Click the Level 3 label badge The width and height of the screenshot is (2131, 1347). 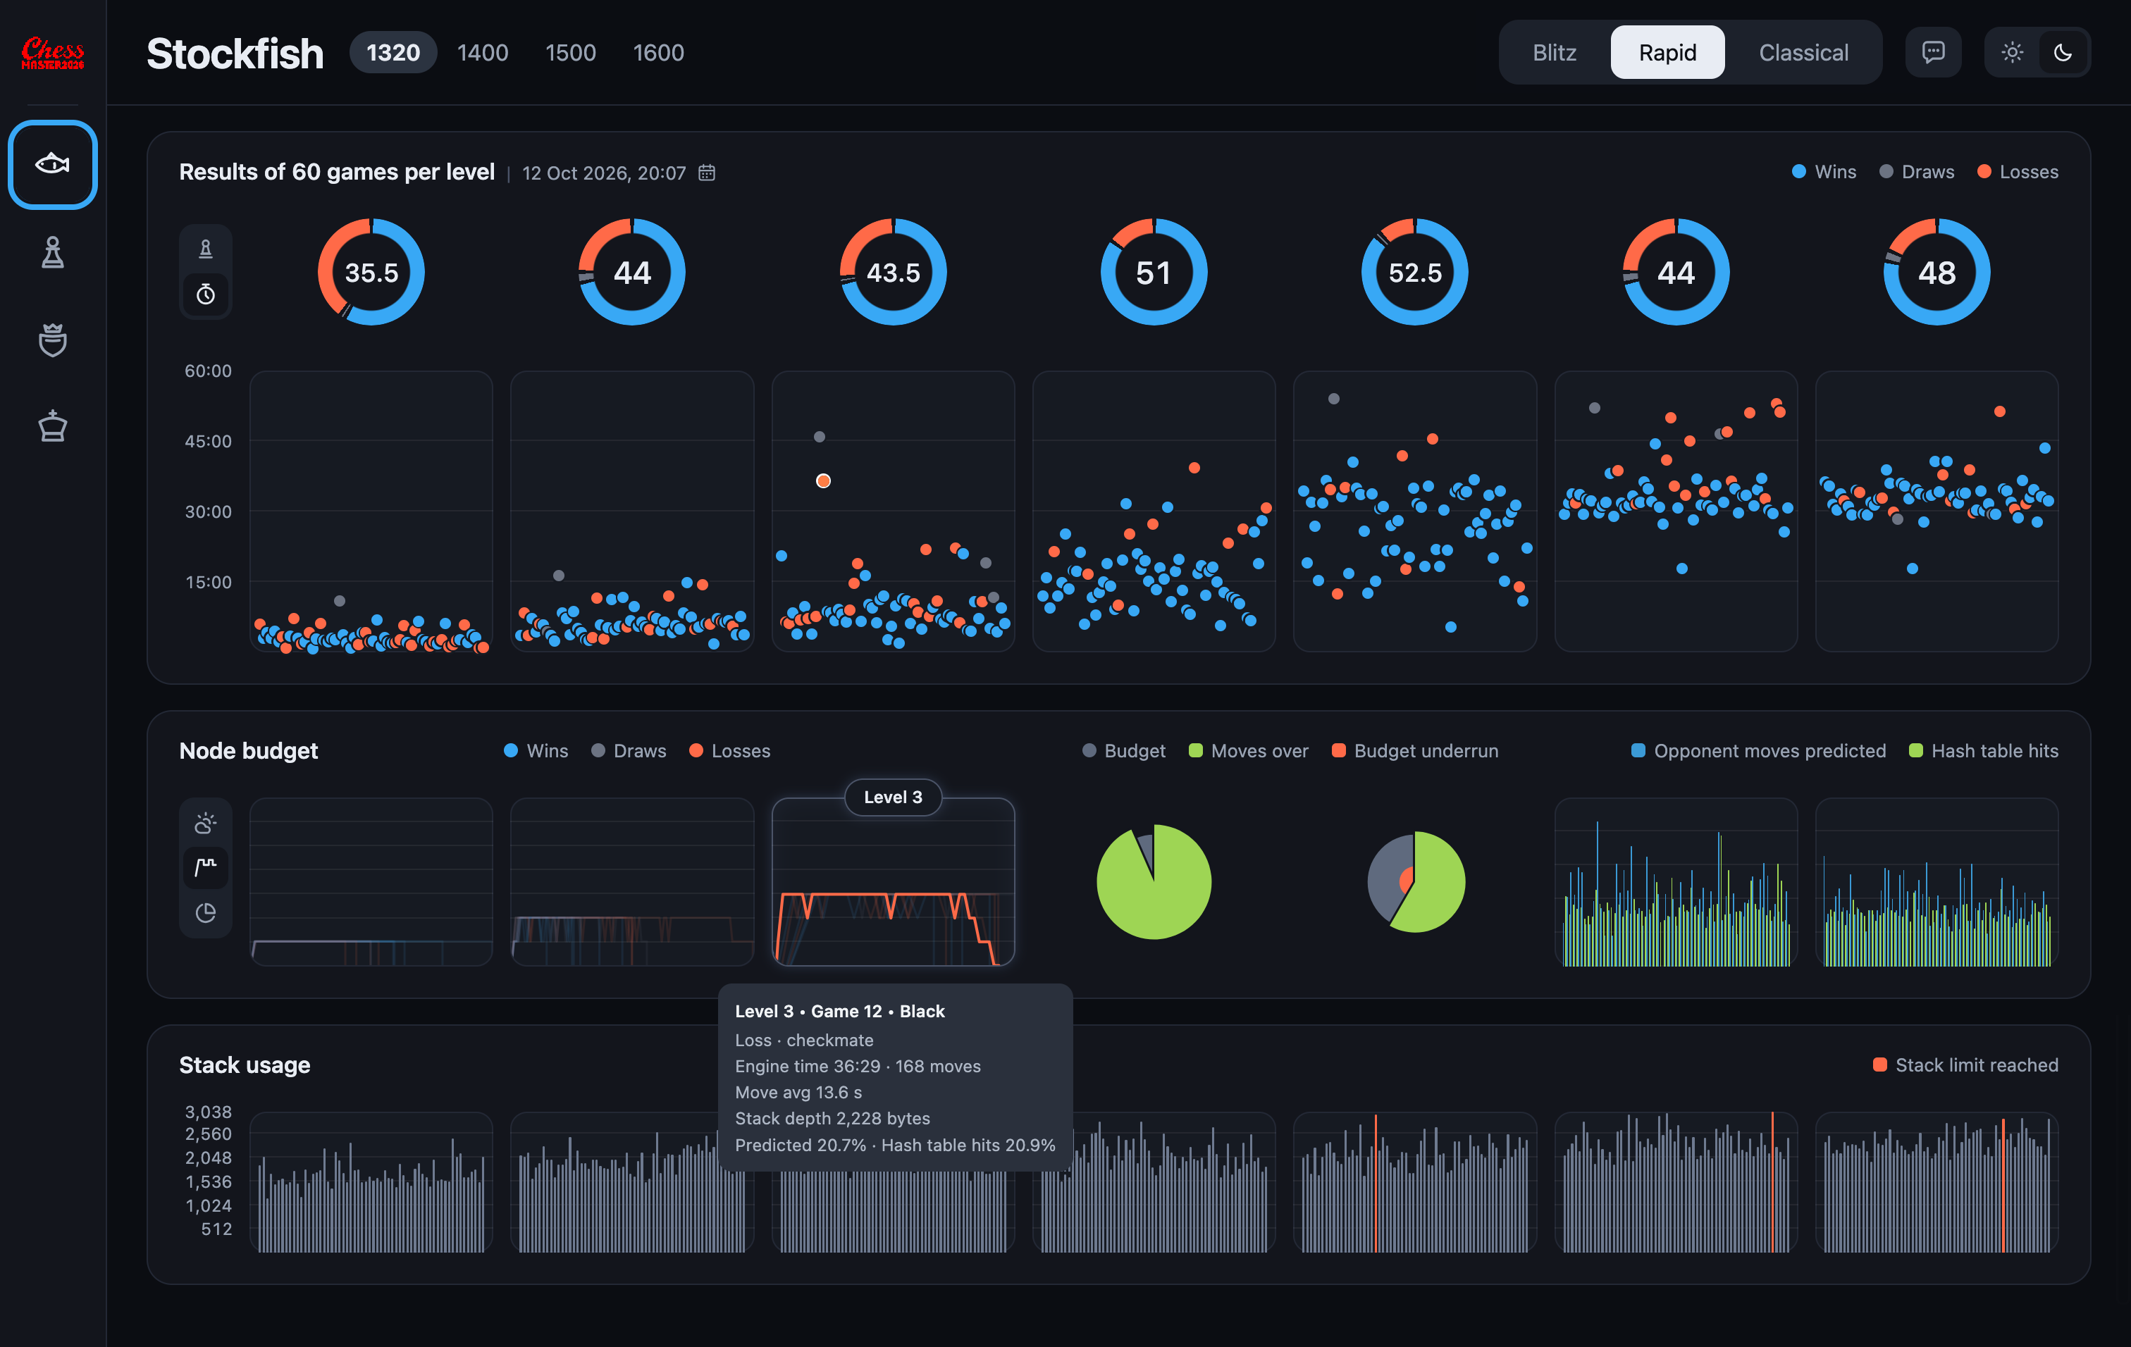click(893, 797)
